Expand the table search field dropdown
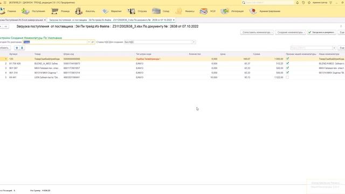Image resolution: width=345 pixels, height=194 pixels. [x=334, y=48]
